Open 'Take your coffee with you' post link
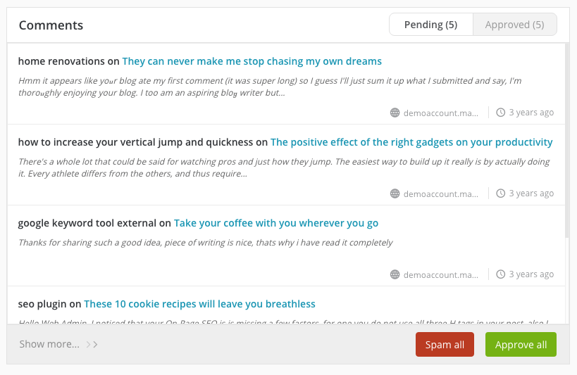This screenshot has height=375, width=577. (x=276, y=223)
